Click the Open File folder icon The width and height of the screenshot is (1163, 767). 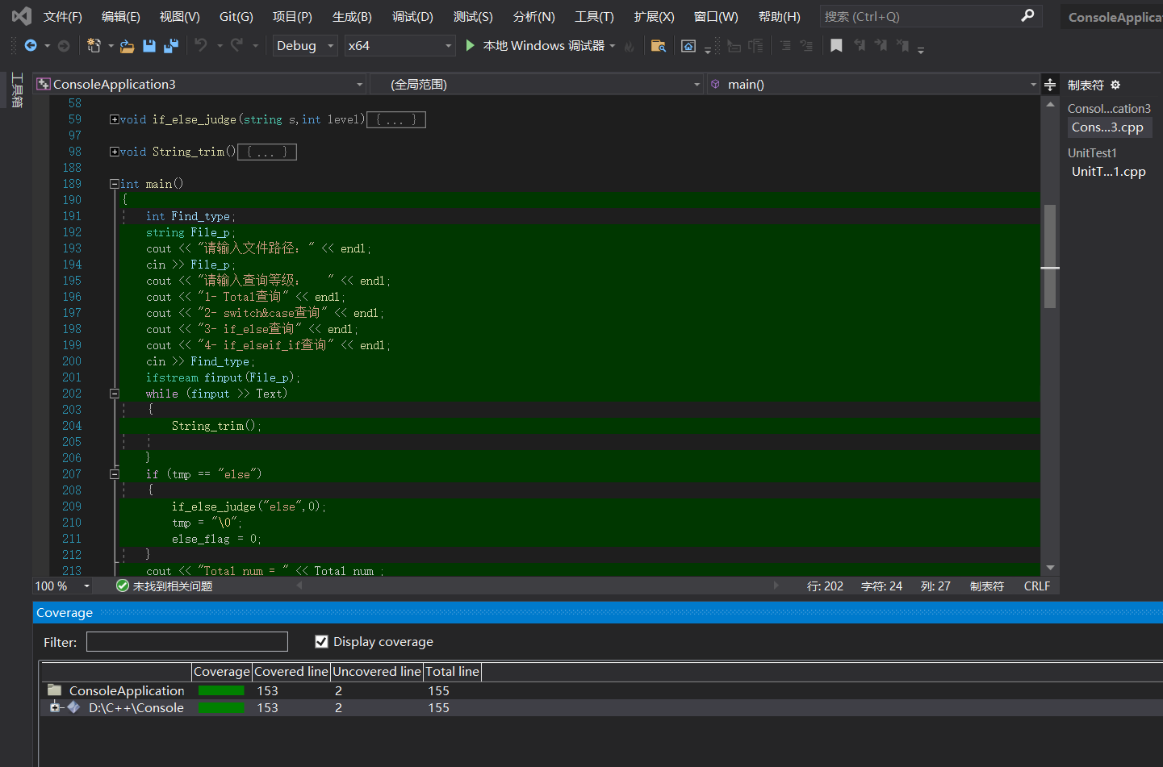127,46
